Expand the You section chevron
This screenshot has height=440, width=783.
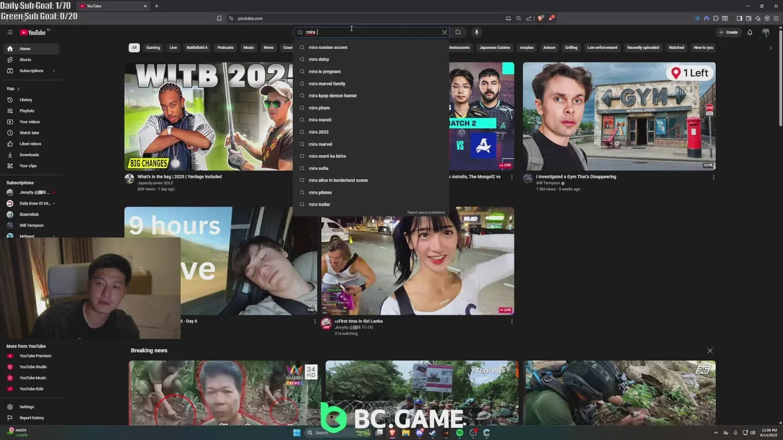coord(18,89)
